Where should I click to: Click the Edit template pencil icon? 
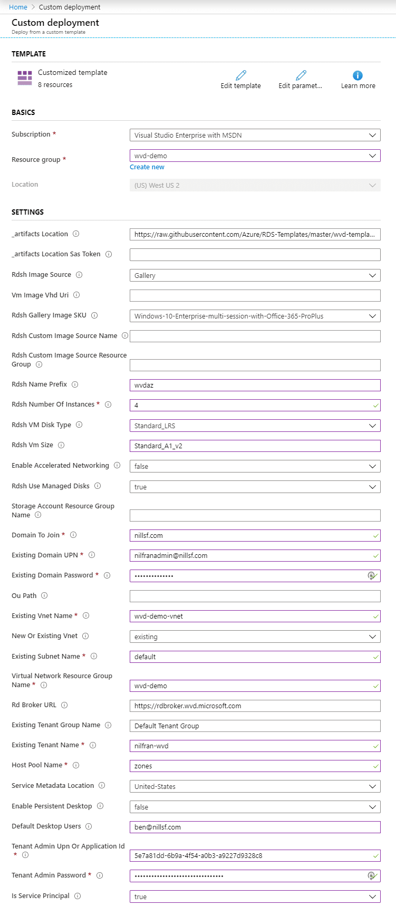point(240,75)
